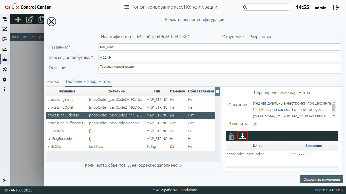The height and width of the screenshot is (194, 346).
Task: Open the sliders configuration sidebar icon
Action: [x=5, y=59]
